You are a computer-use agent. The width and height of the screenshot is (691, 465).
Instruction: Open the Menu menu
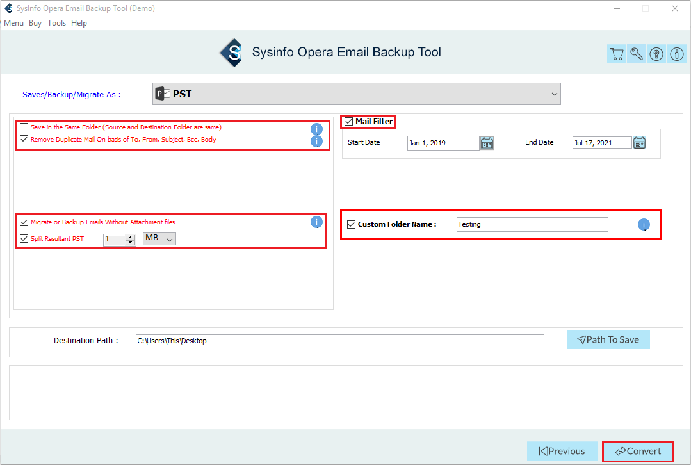(13, 23)
